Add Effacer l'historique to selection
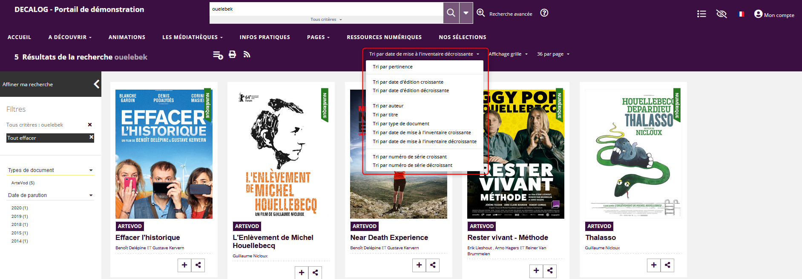802x279 pixels. pos(184,265)
